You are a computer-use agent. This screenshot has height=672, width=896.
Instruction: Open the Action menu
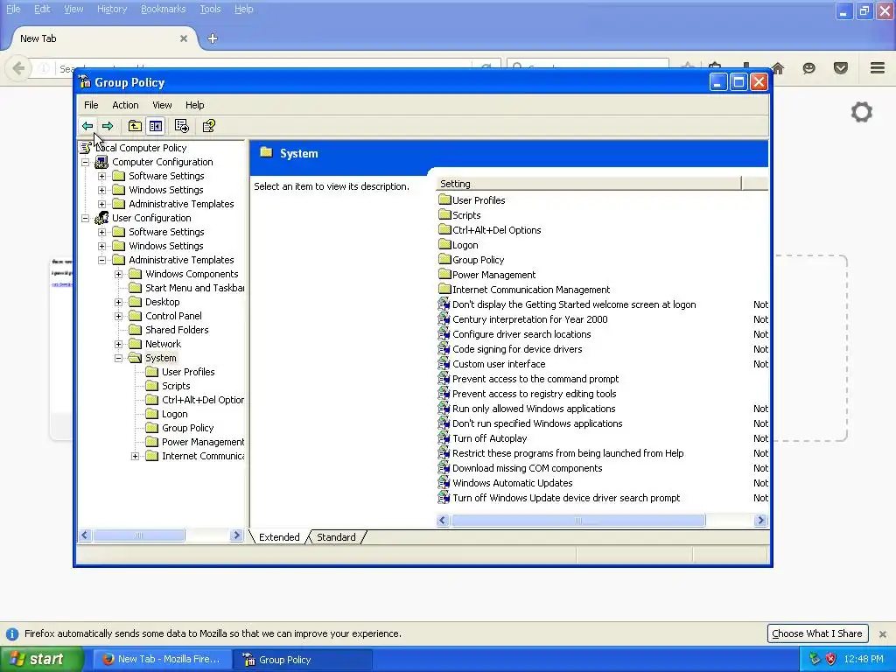125,105
